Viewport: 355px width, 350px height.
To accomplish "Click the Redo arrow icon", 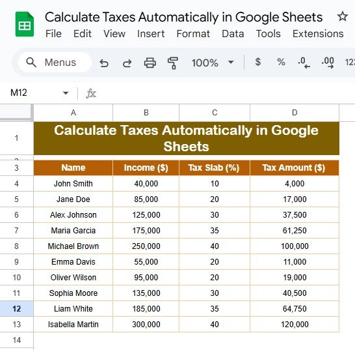I will tap(127, 63).
